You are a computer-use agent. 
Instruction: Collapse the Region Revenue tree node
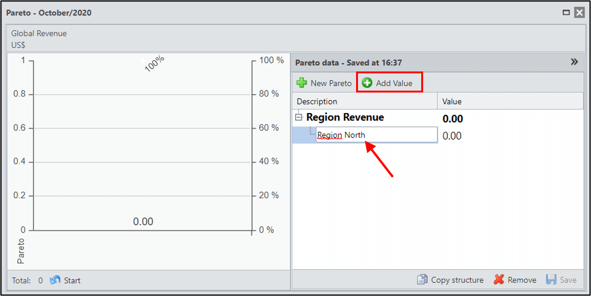[299, 117]
